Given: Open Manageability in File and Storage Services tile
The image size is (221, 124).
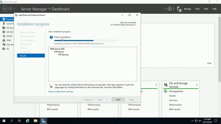Looking at the screenshot, I should point(176,91).
